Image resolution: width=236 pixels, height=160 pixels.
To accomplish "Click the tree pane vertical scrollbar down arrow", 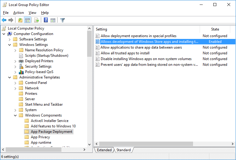I will [89, 144].
